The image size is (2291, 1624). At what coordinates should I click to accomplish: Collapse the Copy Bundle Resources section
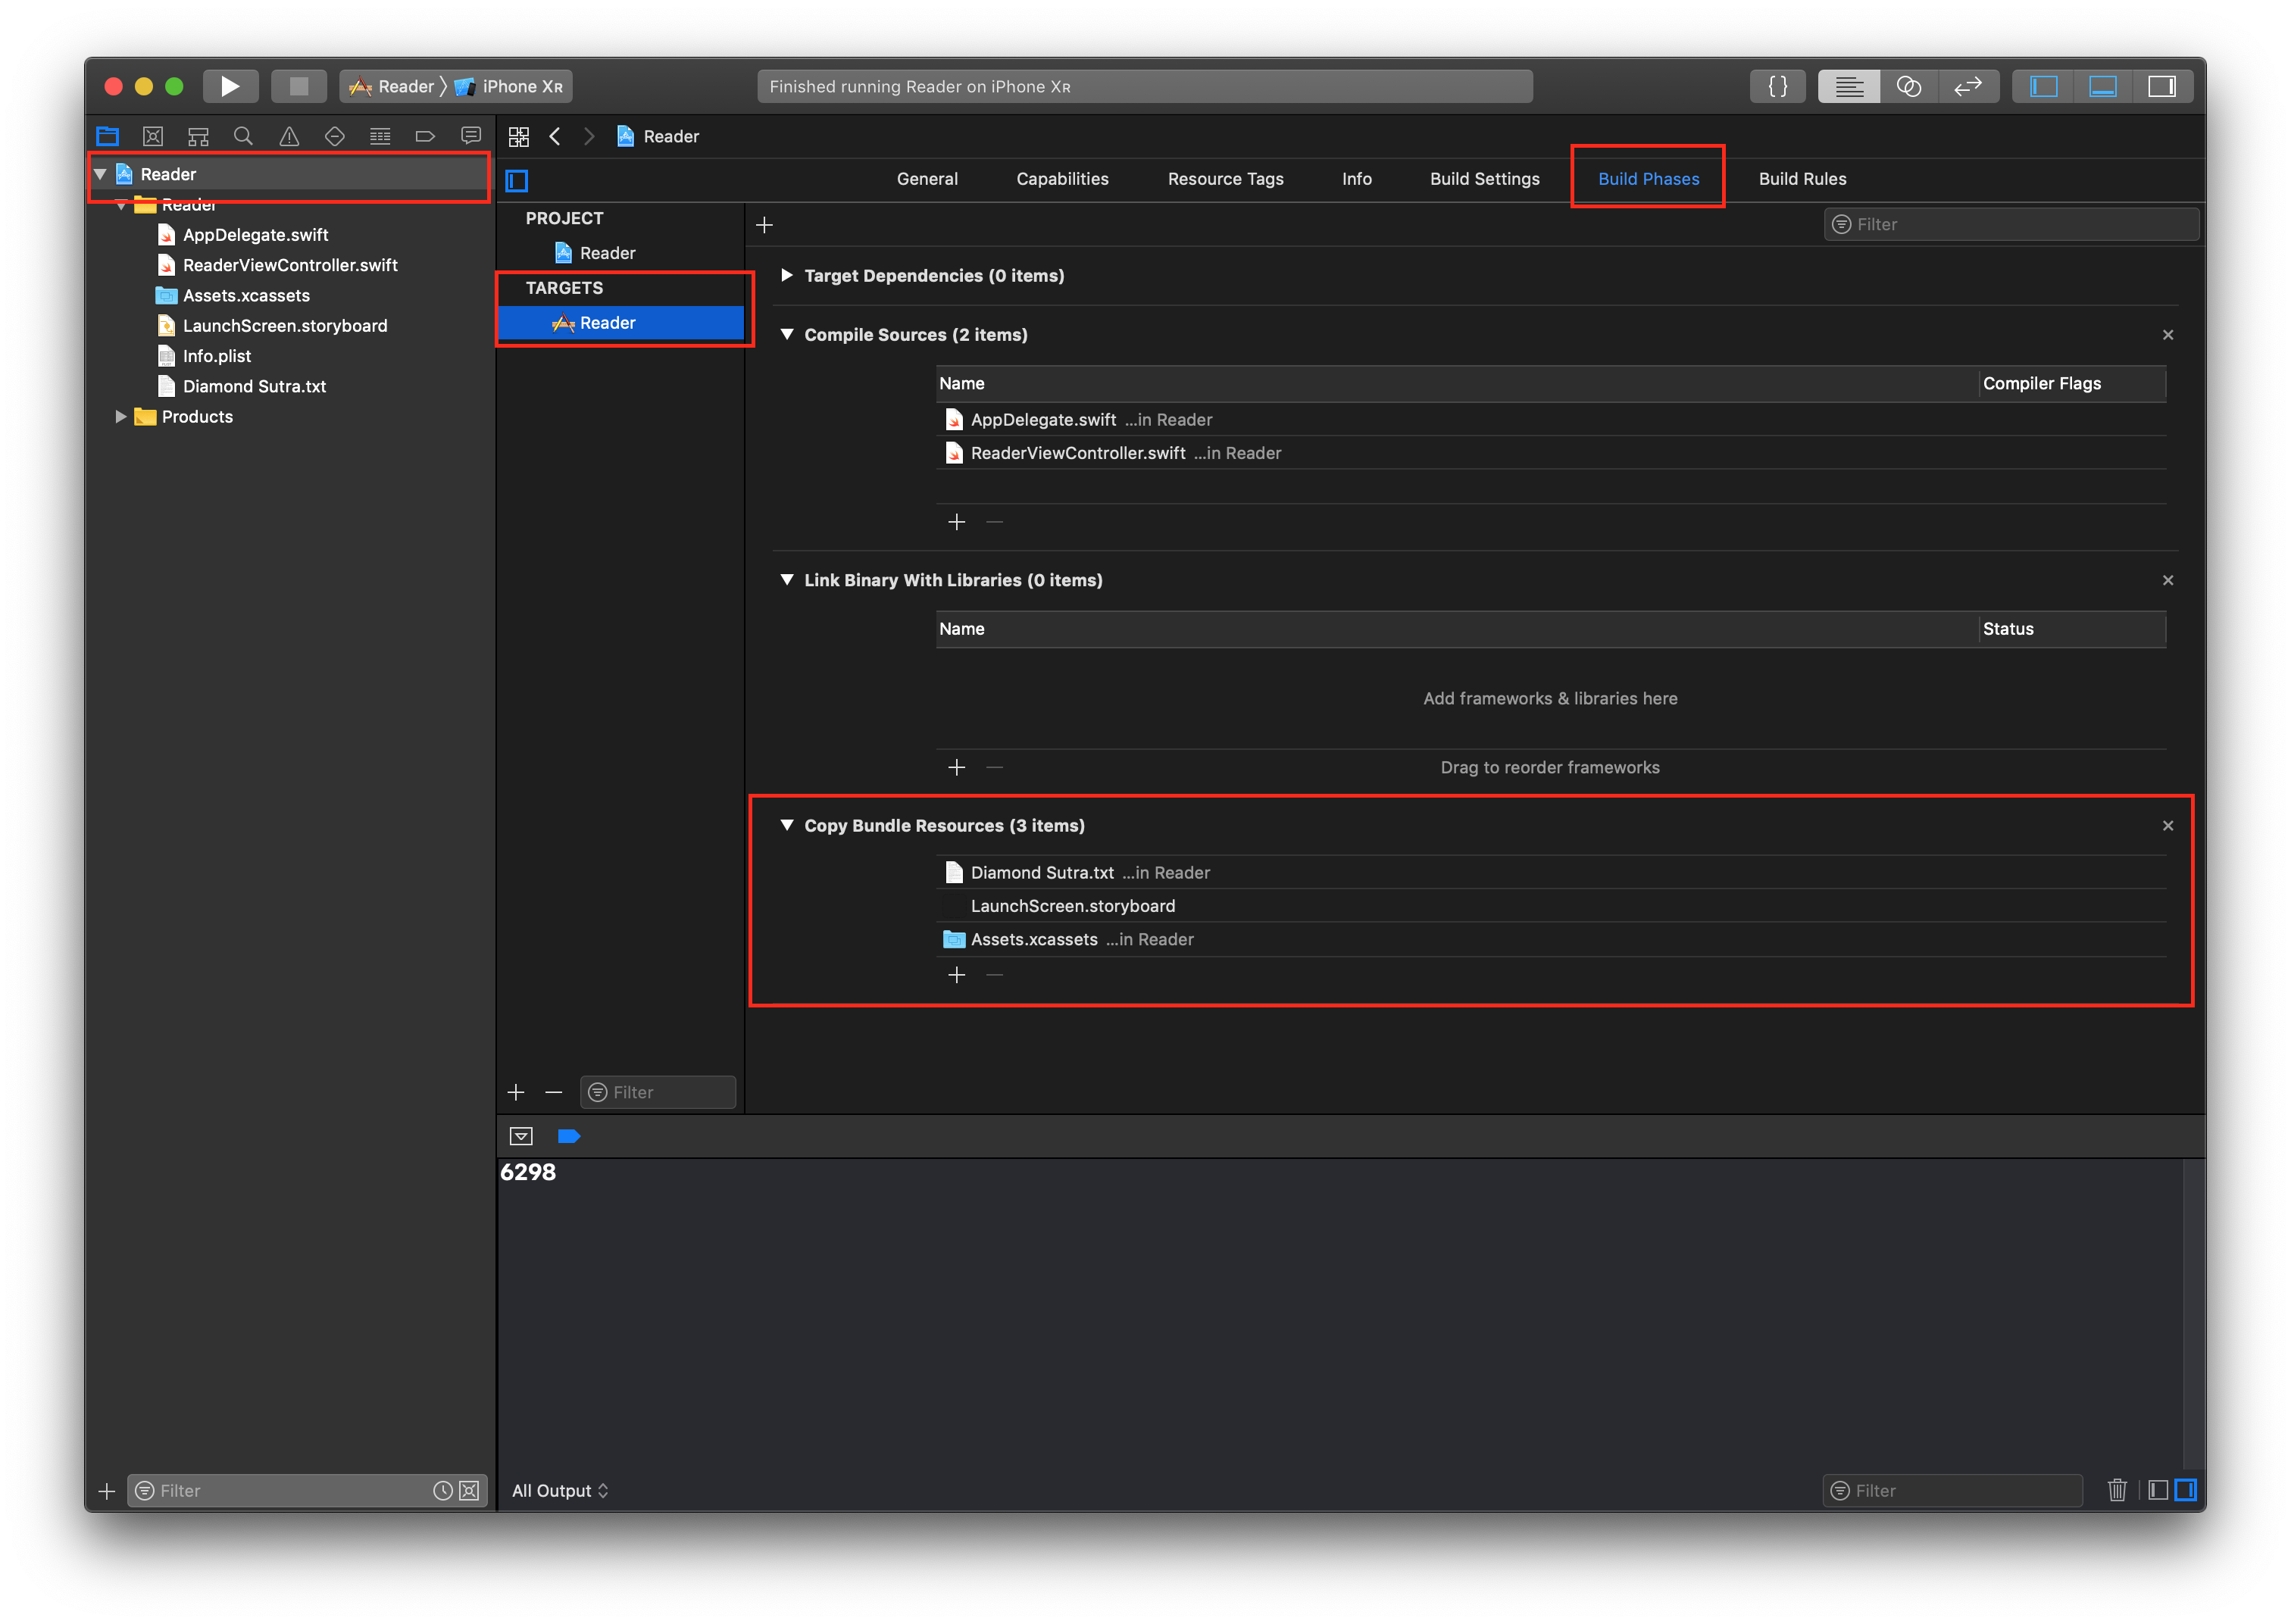click(x=787, y=825)
